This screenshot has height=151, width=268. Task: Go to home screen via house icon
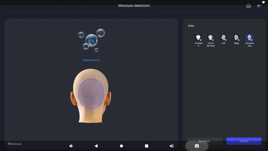click(248, 6)
